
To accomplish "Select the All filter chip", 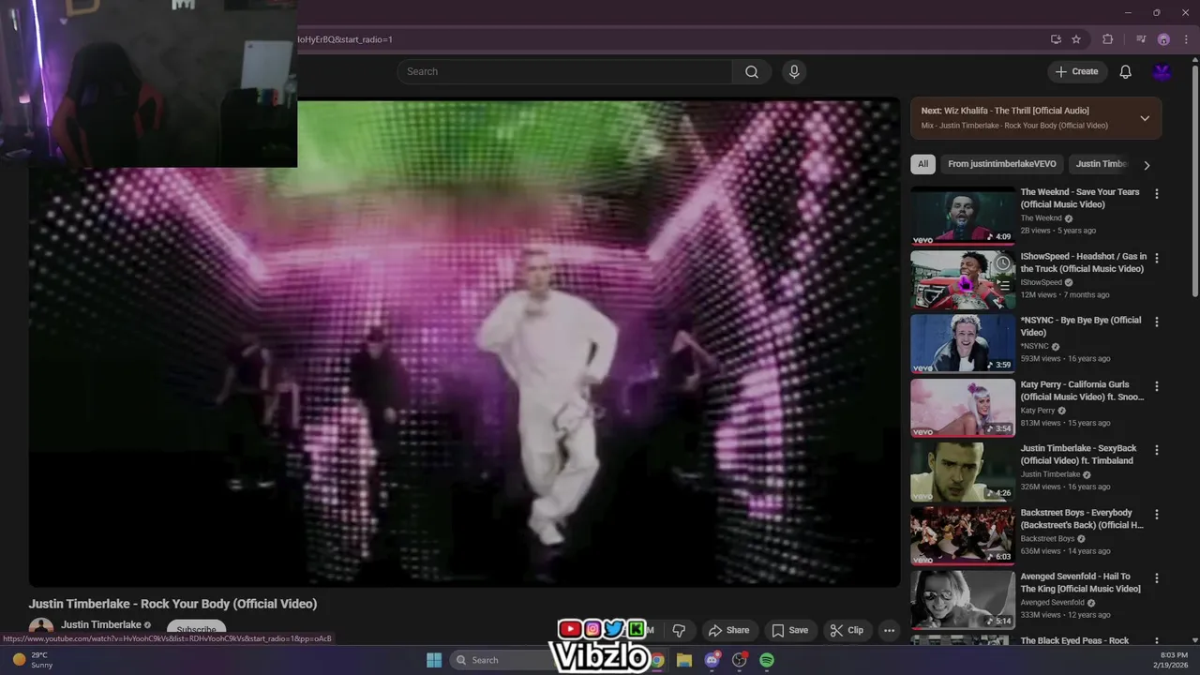I will (x=922, y=164).
